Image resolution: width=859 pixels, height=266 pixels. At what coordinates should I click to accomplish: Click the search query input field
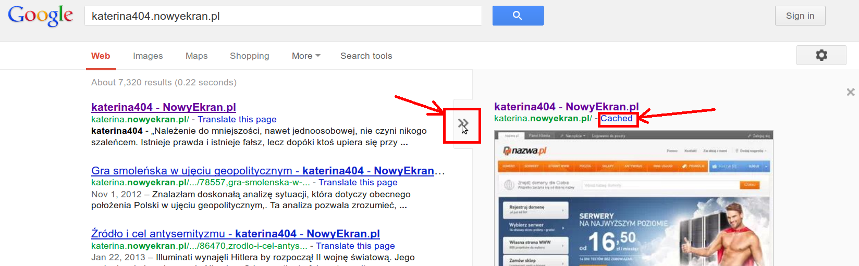[x=283, y=16]
